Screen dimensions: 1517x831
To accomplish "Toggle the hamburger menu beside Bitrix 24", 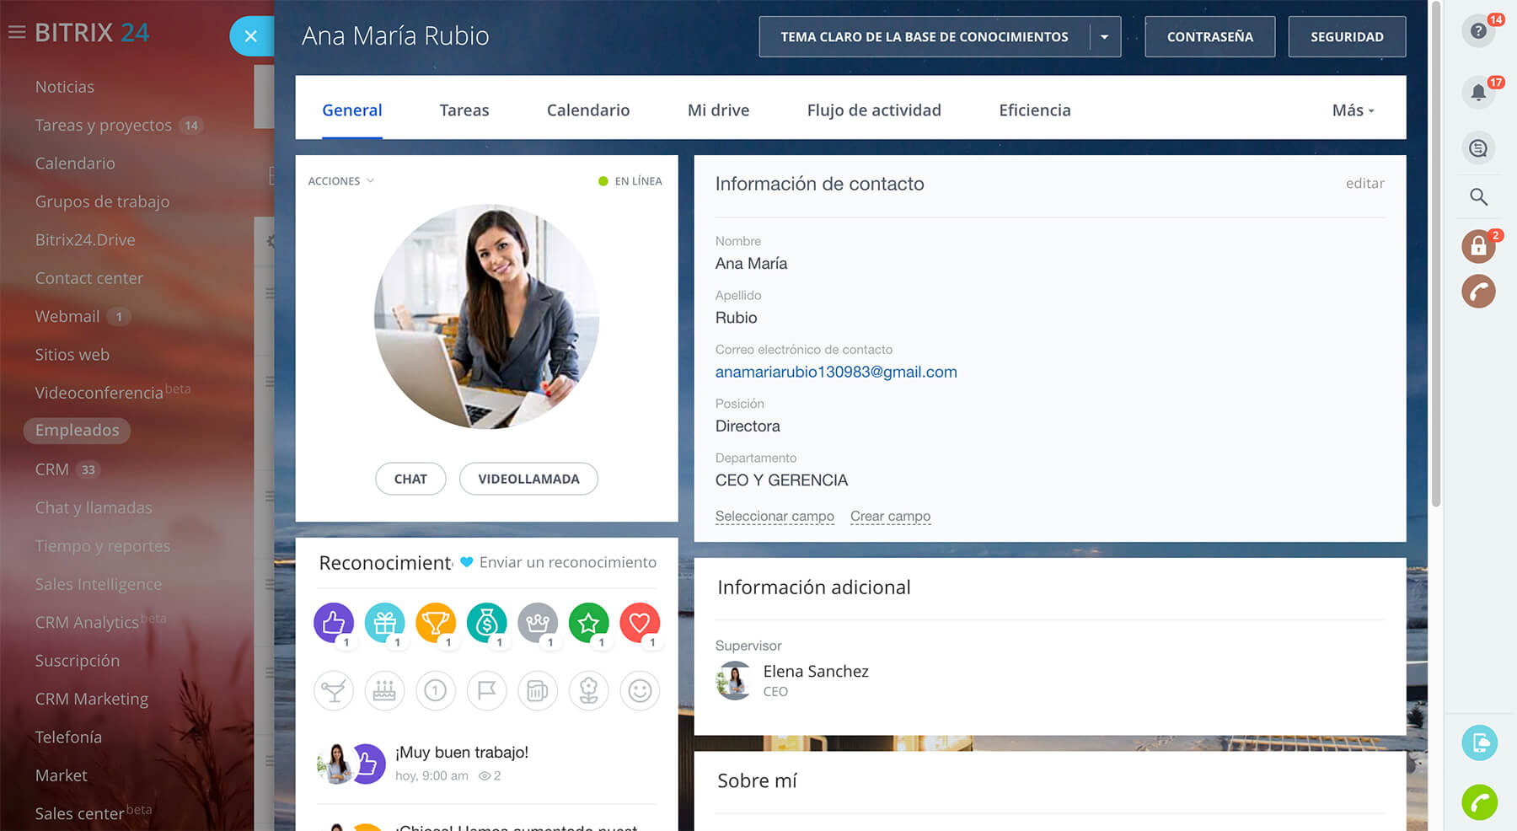I will pyautogui.click(x=16, y=33).
